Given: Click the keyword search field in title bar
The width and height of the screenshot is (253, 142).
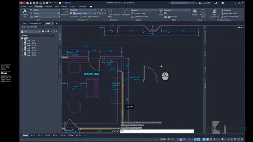Looking at the screenshot, I should 183,3.
